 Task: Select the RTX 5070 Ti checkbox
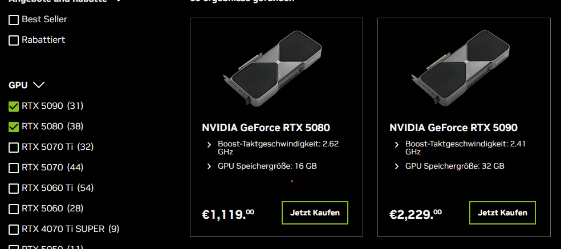point(14,147)
